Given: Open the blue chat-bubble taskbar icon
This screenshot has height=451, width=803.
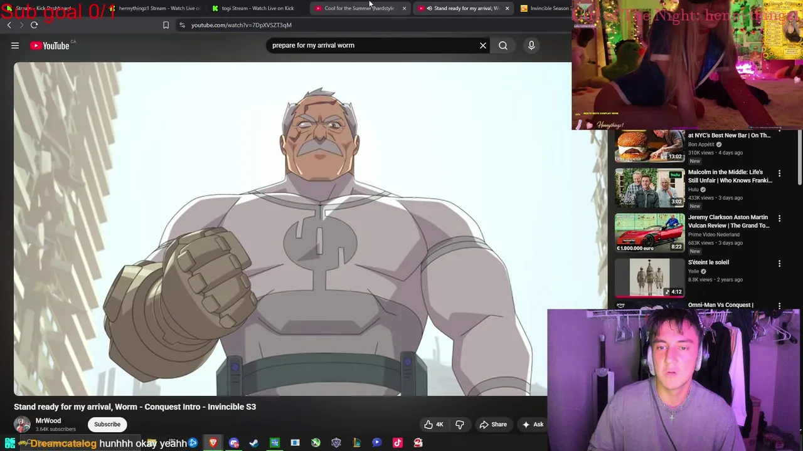Looking at the screenshot, I should coord(377,443).
